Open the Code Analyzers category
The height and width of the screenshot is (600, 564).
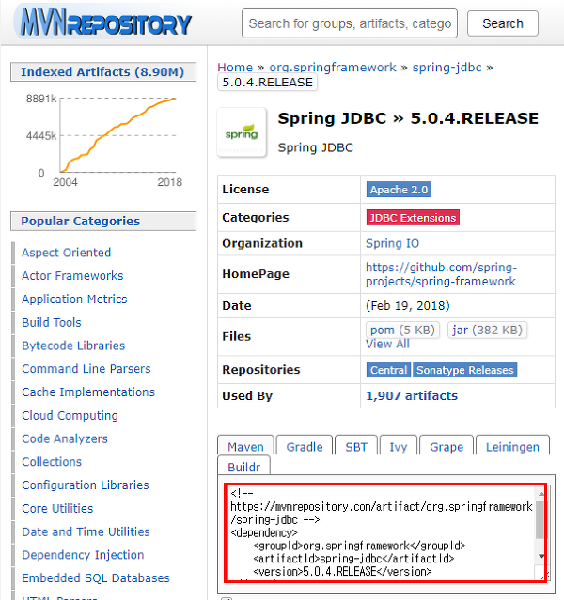64,438
